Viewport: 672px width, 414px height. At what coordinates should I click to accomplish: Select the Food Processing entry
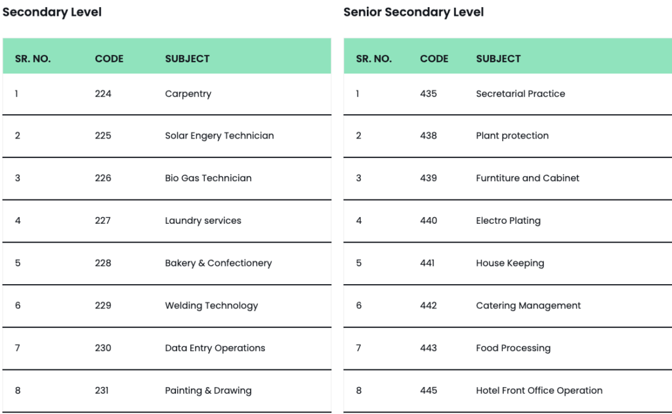pos(513,348)
